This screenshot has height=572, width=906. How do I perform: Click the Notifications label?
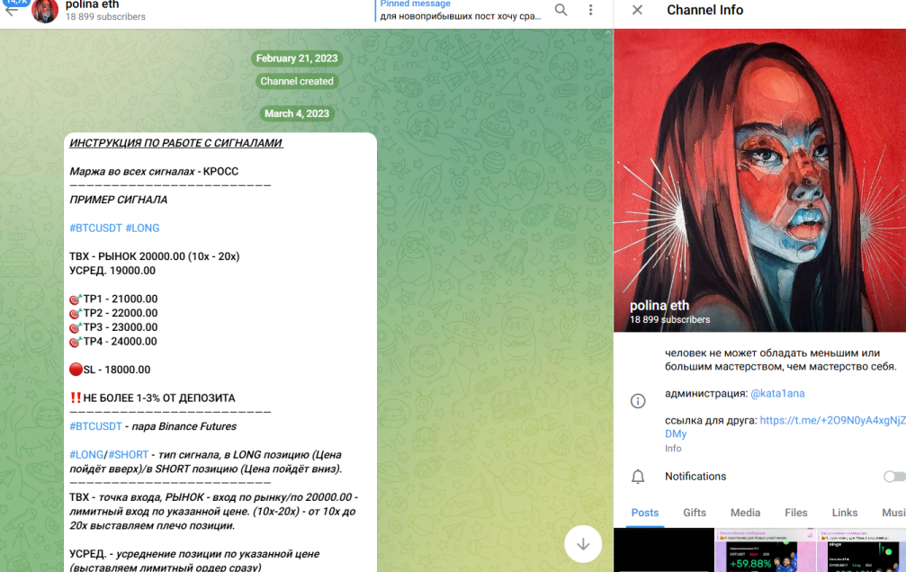click(695, 476)
